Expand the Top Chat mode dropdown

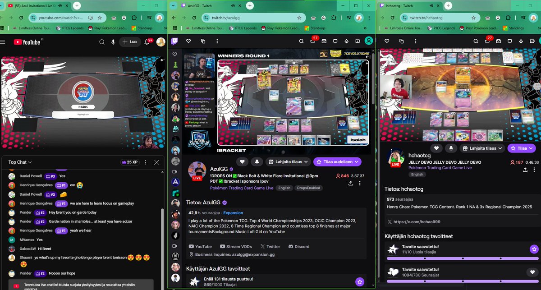click(20, 162)
